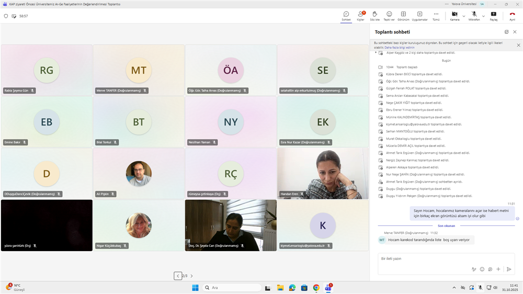Raise hand with Söz iste

tap(374, 15)
